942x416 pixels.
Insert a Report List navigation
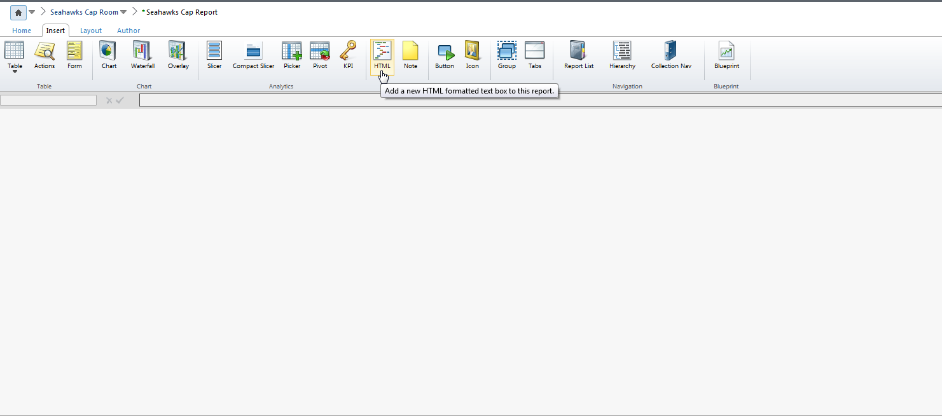tap(579, 56)
